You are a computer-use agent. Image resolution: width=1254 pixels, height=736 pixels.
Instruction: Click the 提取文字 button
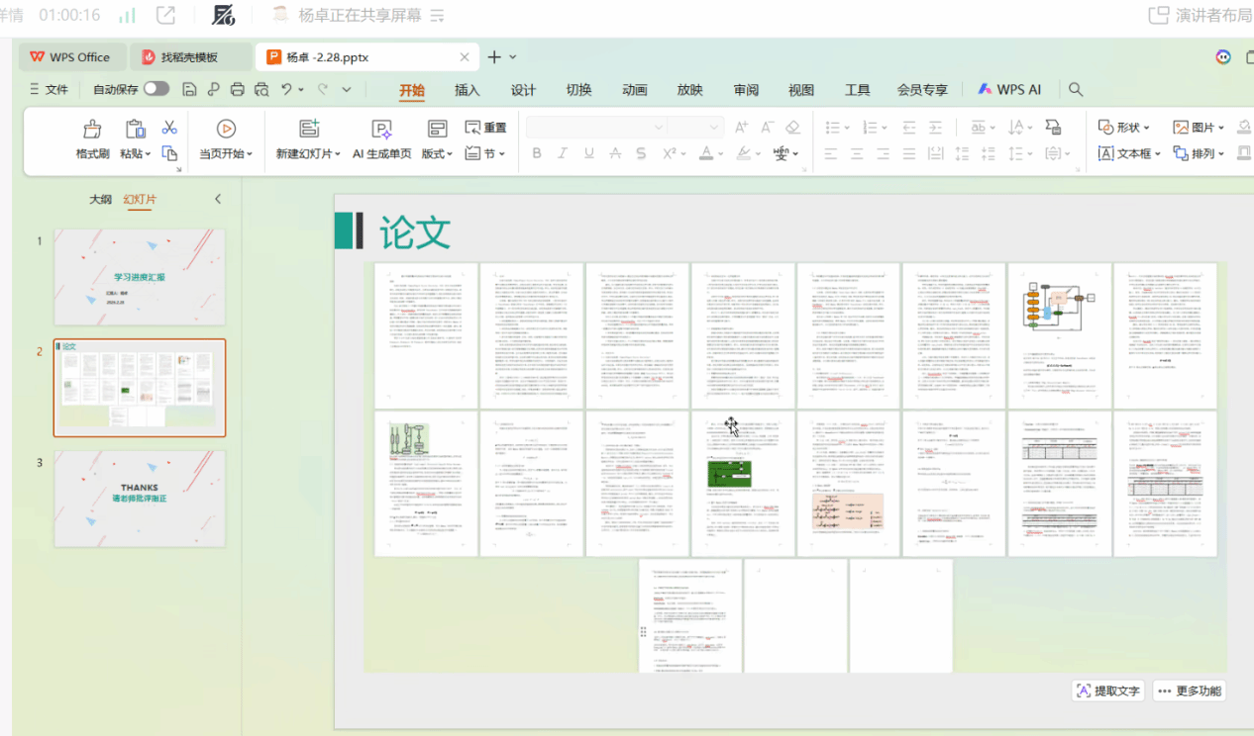1107,690
